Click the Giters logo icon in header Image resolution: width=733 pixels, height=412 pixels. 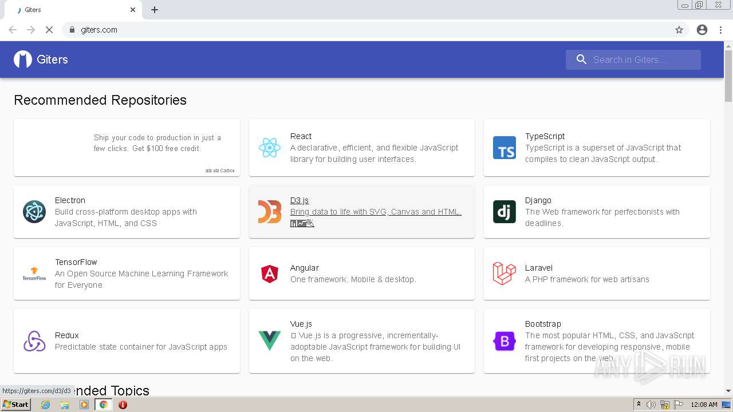(23, 60)
